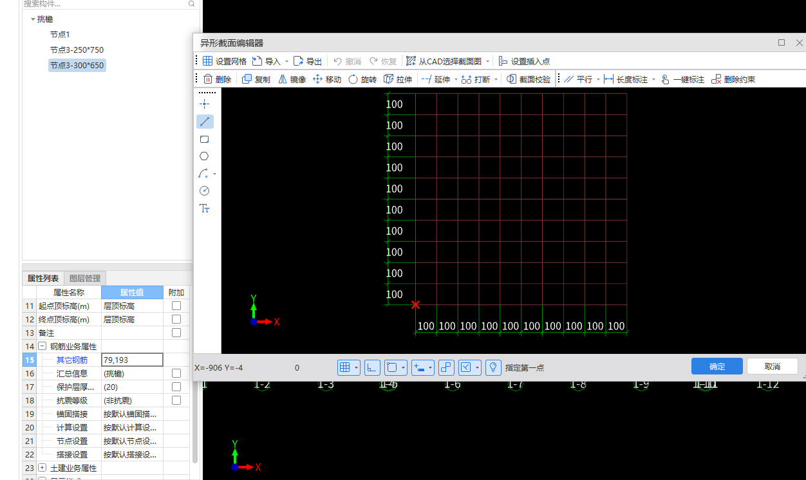
Task: Check 附加 box for 起点顶标高(m)
Action: point(176,306)
